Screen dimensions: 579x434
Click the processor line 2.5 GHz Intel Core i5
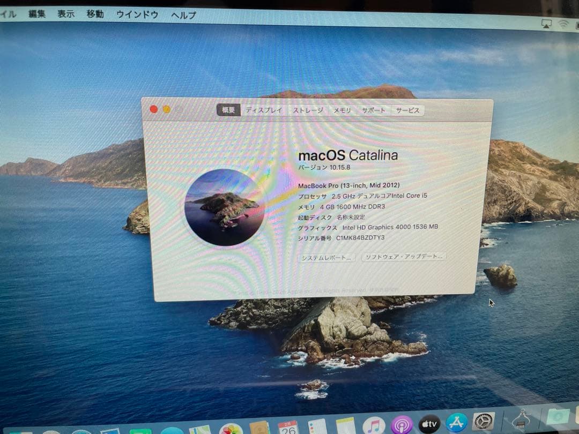(x=362, y=196)
